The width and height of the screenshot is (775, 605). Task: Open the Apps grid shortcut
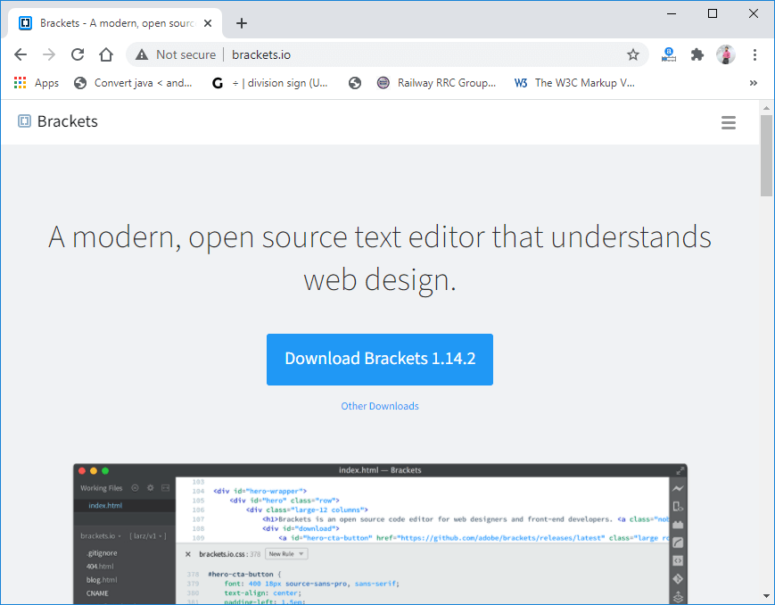point(37,83)
